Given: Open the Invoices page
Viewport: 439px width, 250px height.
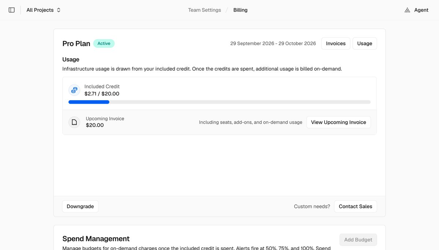Looking at the screenshot, I should (x=336, y=43).
